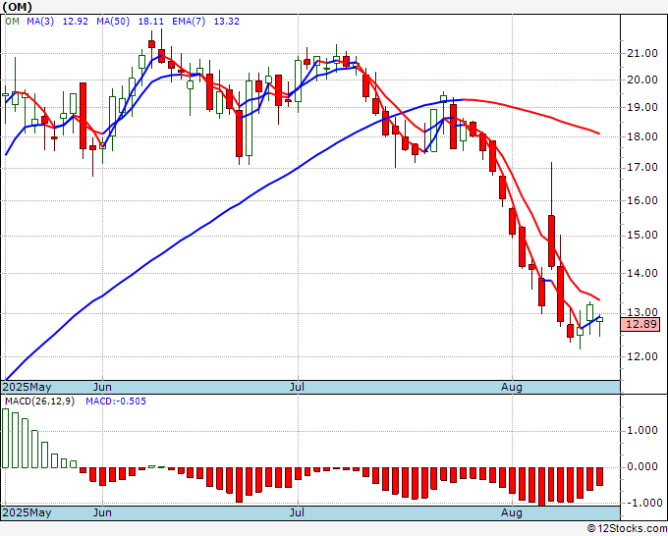Click 2025May on the price chart axis

pos(27,387)
